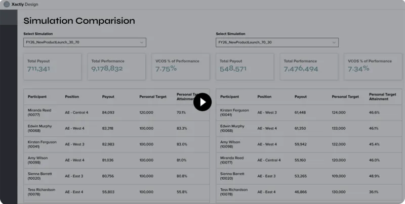Click AE - Central 4 in left table
This screenshot has width=405, height=204.
click(77, 113)
